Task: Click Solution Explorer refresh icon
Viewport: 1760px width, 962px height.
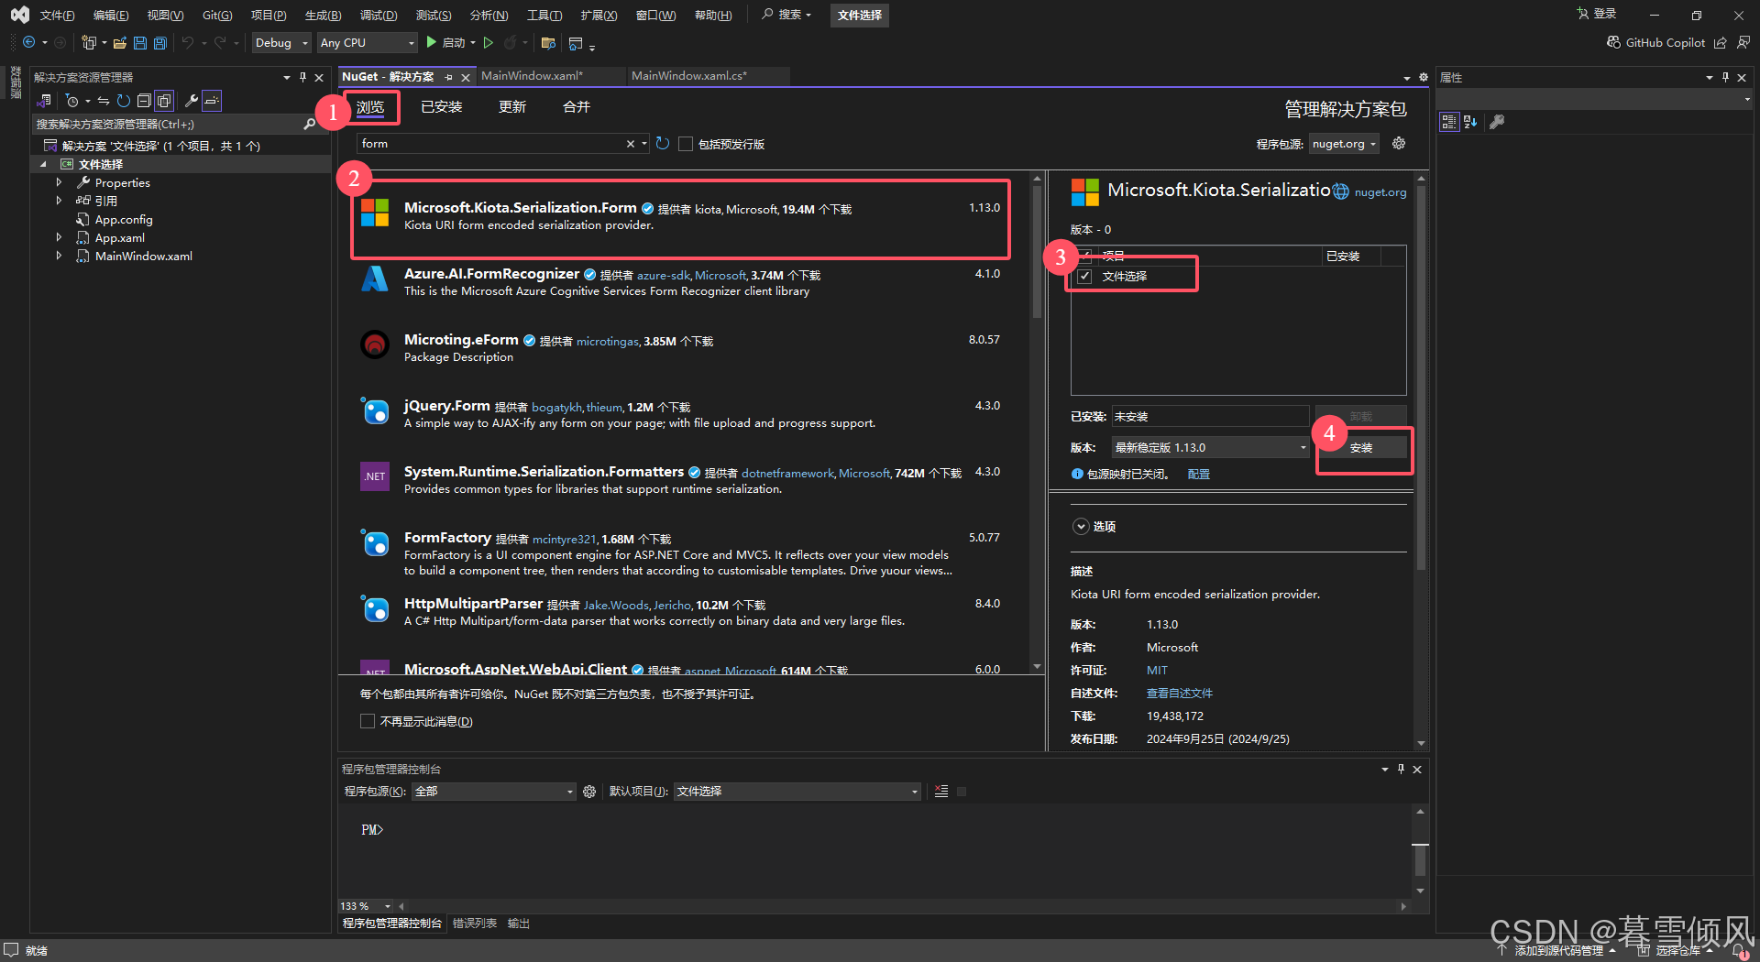Action: pos(123,101)
